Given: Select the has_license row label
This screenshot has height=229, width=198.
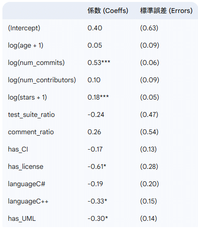Looking at the screenshot, I should click(25, 167).
